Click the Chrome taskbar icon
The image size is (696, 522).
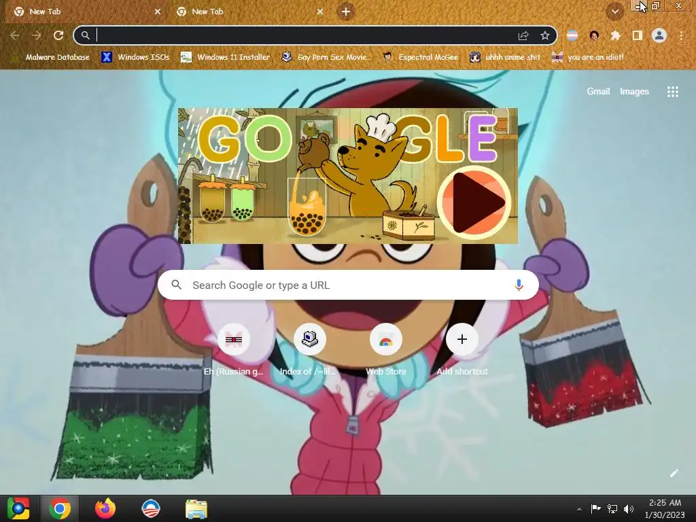point(60,508)
